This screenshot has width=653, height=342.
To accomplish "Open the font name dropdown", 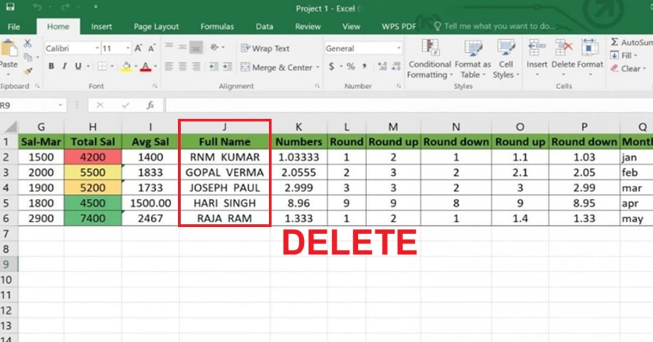I will [97, 48].
